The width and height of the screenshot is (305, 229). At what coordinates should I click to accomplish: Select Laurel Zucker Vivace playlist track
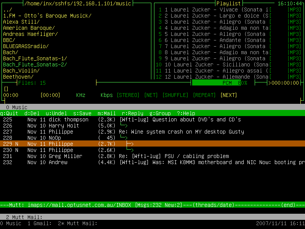coord(213,10)
